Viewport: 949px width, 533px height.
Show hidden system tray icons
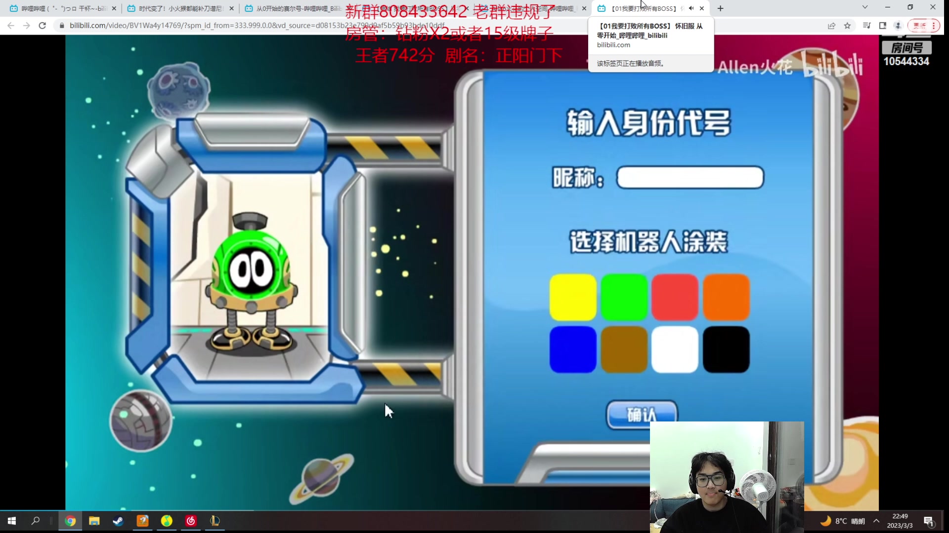[876, 521]
